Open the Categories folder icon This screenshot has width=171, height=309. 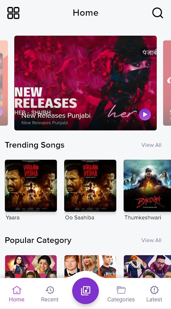121,290
